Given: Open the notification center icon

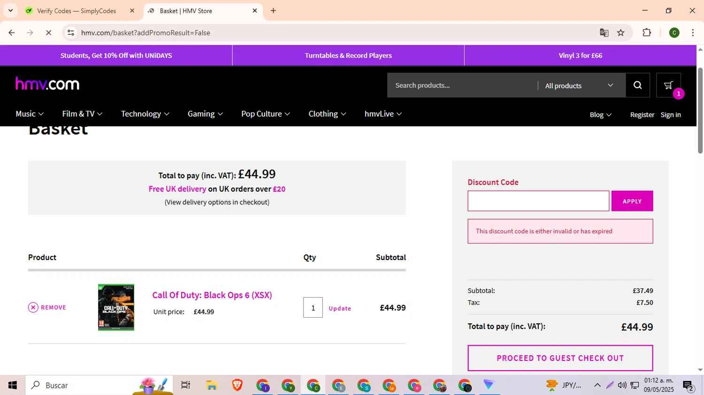Looking at the screenshot, I should [x=688, y=386].
